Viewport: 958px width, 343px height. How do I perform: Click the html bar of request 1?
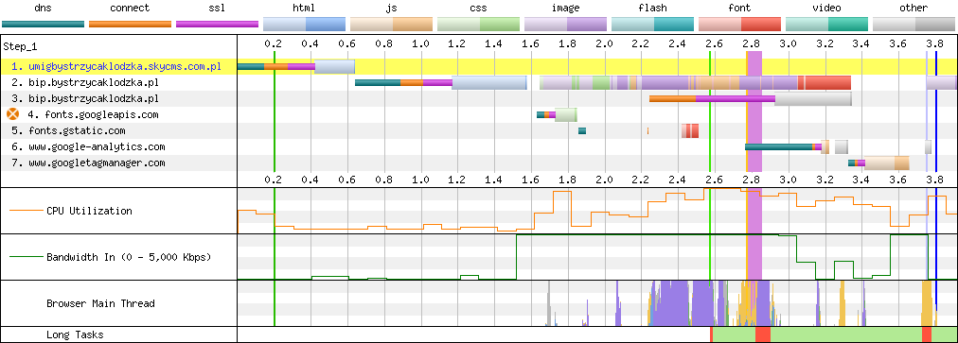tap(335, 66)
